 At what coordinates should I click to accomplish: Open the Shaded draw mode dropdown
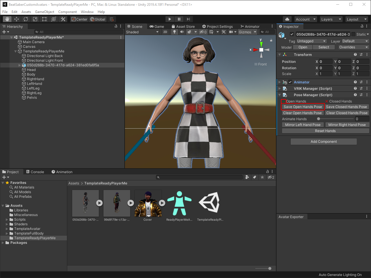142,32
